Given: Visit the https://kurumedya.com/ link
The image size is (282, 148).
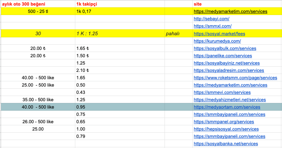Looking at the screenshot, I should (x=217, y=41).
